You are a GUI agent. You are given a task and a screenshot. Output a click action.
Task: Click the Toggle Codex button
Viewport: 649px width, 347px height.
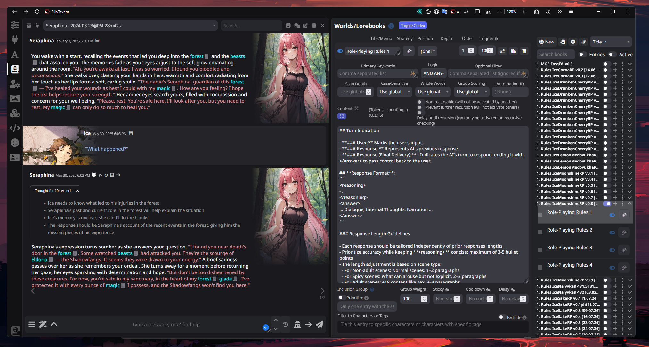(413, 26)
